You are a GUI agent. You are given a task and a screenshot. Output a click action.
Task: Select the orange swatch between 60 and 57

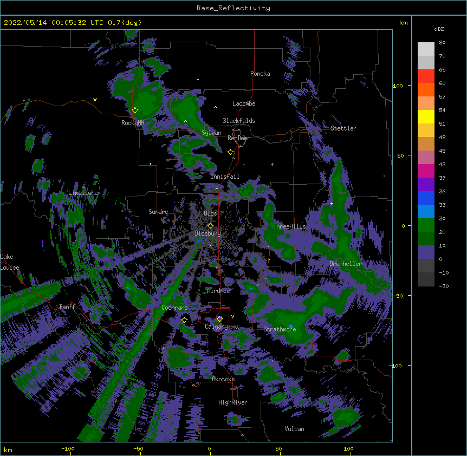tap(426, 89)
